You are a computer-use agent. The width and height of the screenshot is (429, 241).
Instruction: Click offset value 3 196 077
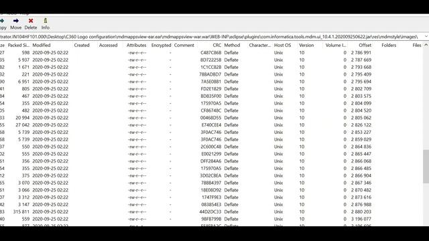pyautogui.click(x=361, y=219)
